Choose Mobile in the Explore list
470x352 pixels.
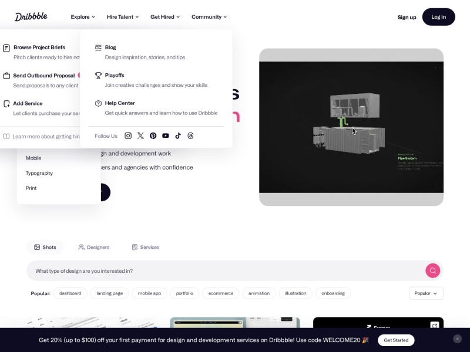point(33,158)
